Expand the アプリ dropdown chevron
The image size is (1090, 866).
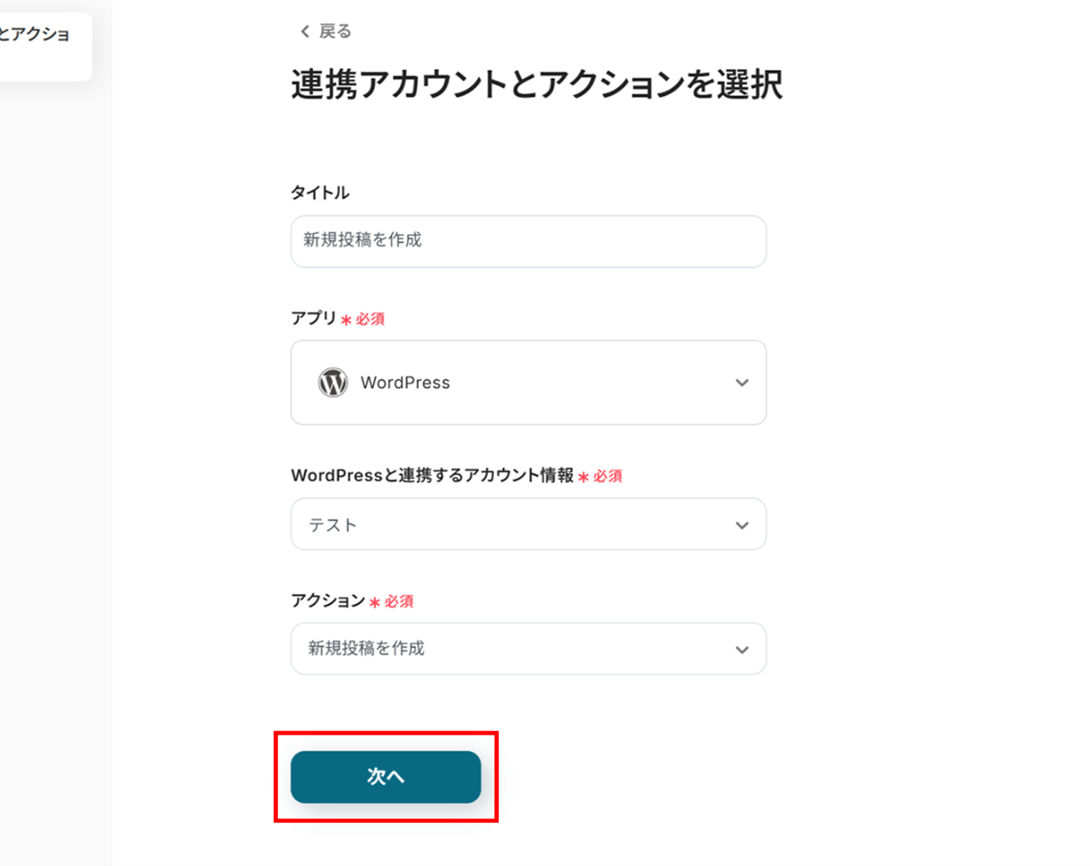tap(742, 383)
